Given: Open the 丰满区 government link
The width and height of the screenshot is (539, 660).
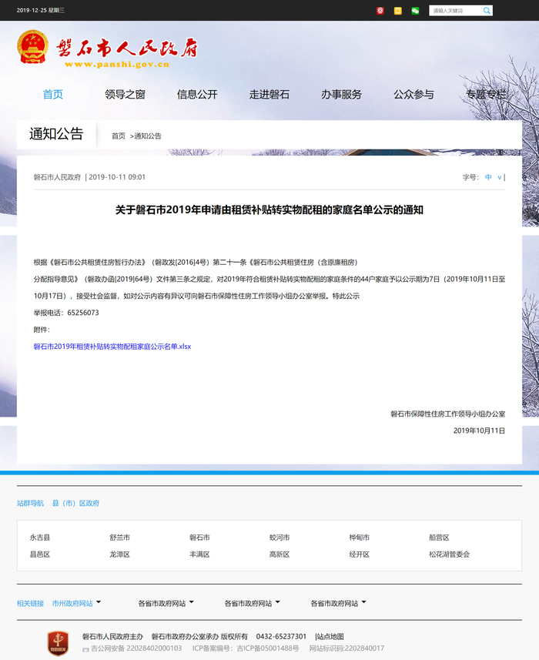Looking at the screenshot, I should 199,554.
